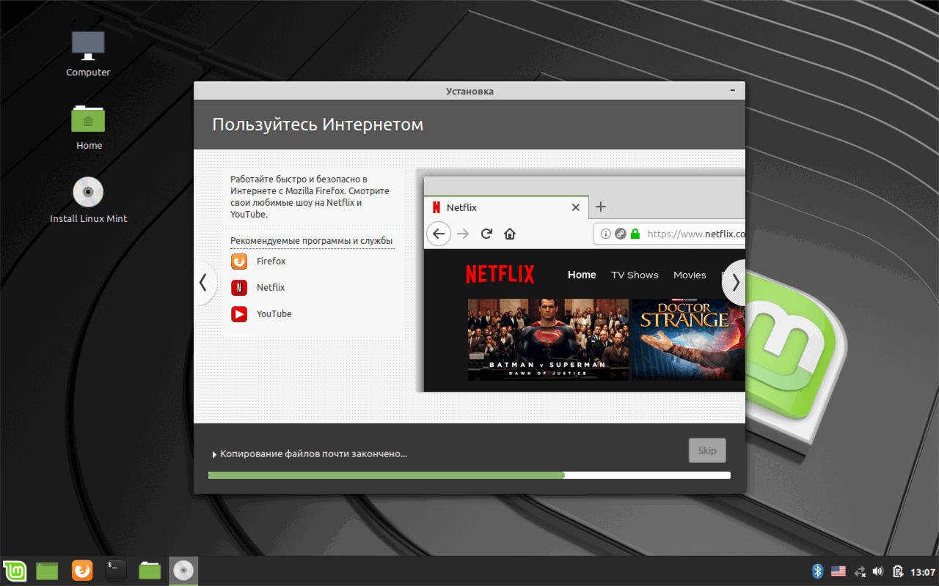Click the green padlock in the address bar
Screen dimensions: 939x586
tap(635, 234)
